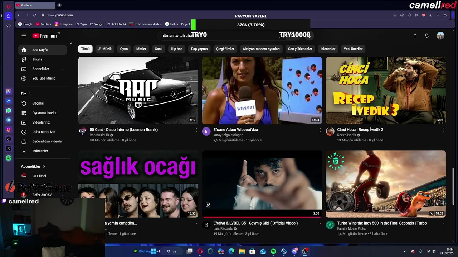458x257 pixels.
Task: Click the YouTube upload arrow icon
Action: pyautogui.click(x=415, y=36)
